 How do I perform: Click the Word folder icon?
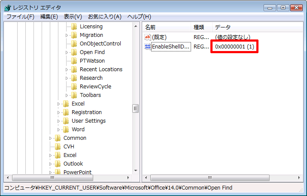click(x=66, y=130)
